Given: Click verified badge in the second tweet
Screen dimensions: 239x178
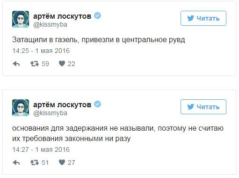Looking at the screenshot, I should [x=98, y=104].
